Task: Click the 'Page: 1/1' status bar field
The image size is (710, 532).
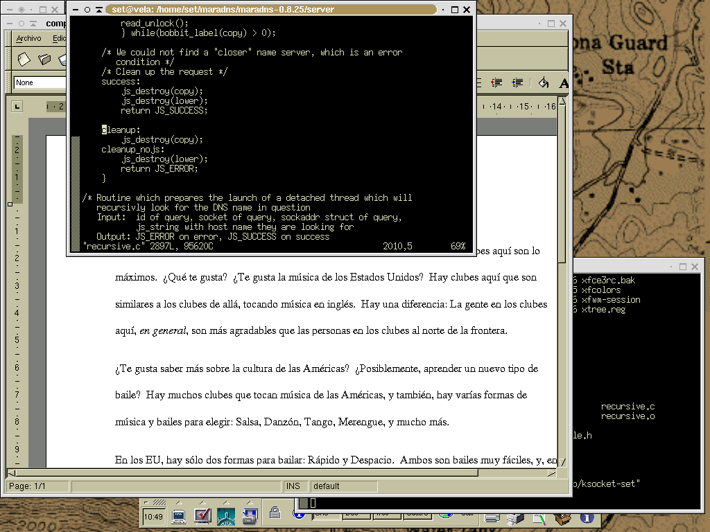Action: pyautogui.click(x=37, y=486)
